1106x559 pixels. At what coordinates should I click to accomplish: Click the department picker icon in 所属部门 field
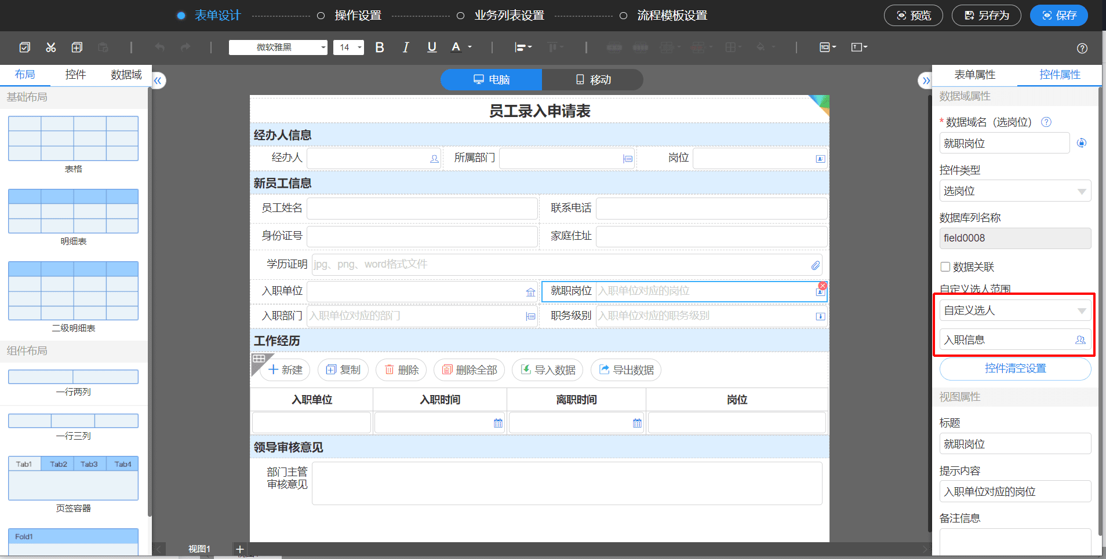pos(628,159)
